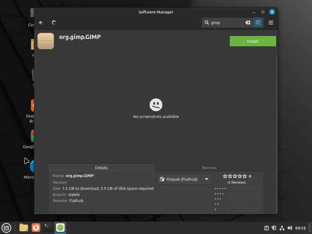Click the Flatpak package cube icon
This screenshot has width=312, height=234.
pos(162,179)
